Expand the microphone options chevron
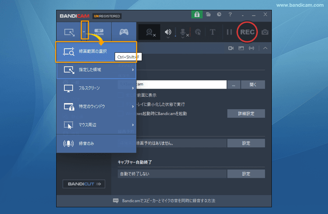 point(183,38)
